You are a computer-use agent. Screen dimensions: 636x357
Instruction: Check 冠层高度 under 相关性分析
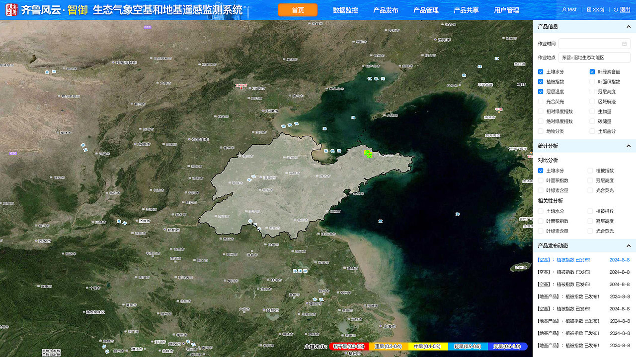590,221
